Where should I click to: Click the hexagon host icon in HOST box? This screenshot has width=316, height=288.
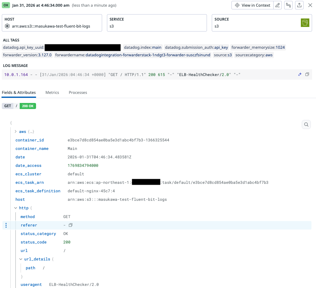click(x=8, y=26)
